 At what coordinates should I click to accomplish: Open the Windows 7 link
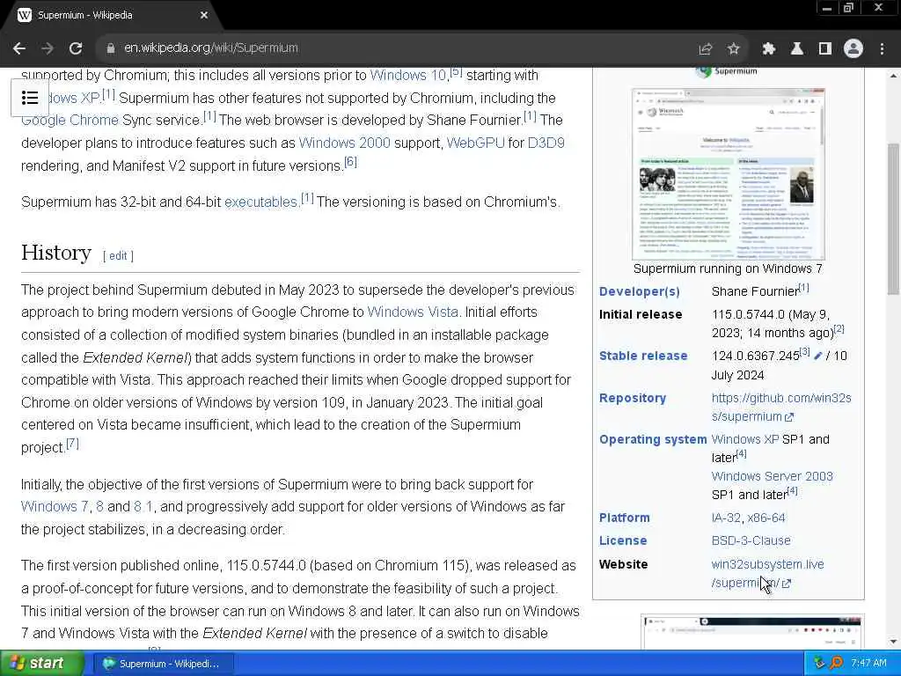pyautogui.click(x=55, y=506)
